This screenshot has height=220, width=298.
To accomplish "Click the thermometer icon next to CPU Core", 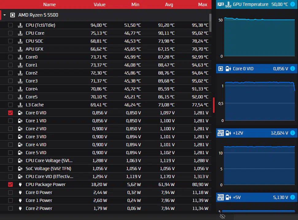I will click(20, 33).
